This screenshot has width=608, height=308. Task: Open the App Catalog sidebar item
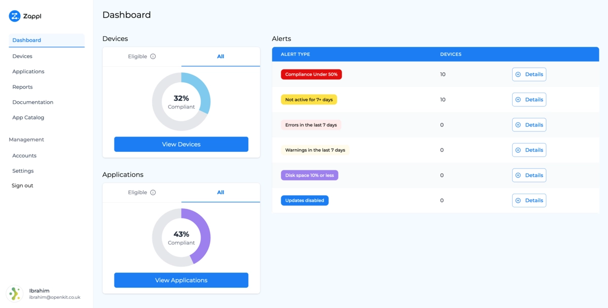(28, 118)
